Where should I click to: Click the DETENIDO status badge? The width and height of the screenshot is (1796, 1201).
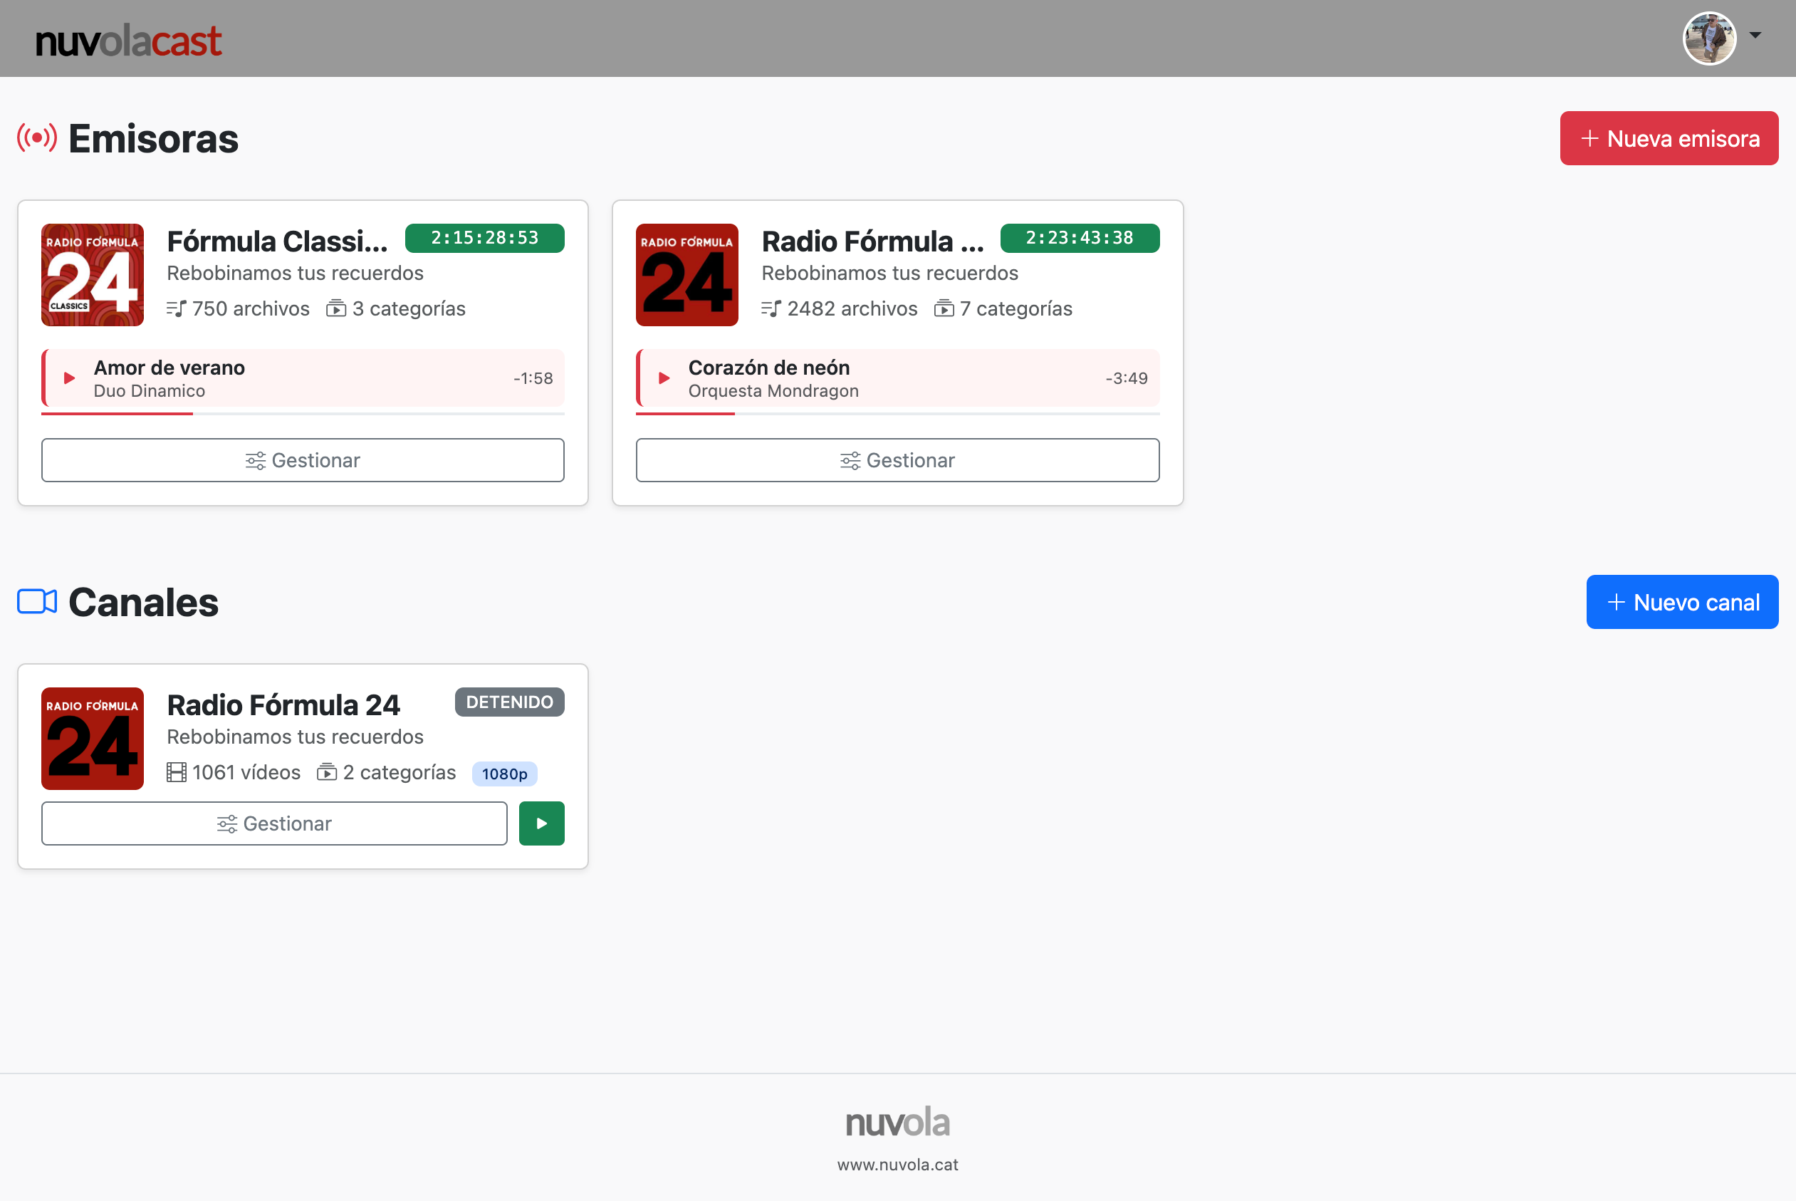509,702
